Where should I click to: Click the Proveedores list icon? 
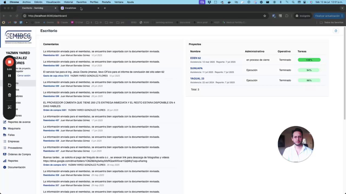pos(5,148)
